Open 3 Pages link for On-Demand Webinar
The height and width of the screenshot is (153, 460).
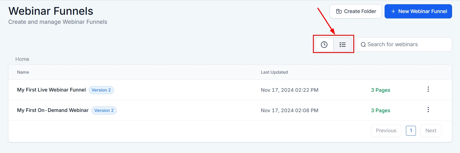(380, 110)
